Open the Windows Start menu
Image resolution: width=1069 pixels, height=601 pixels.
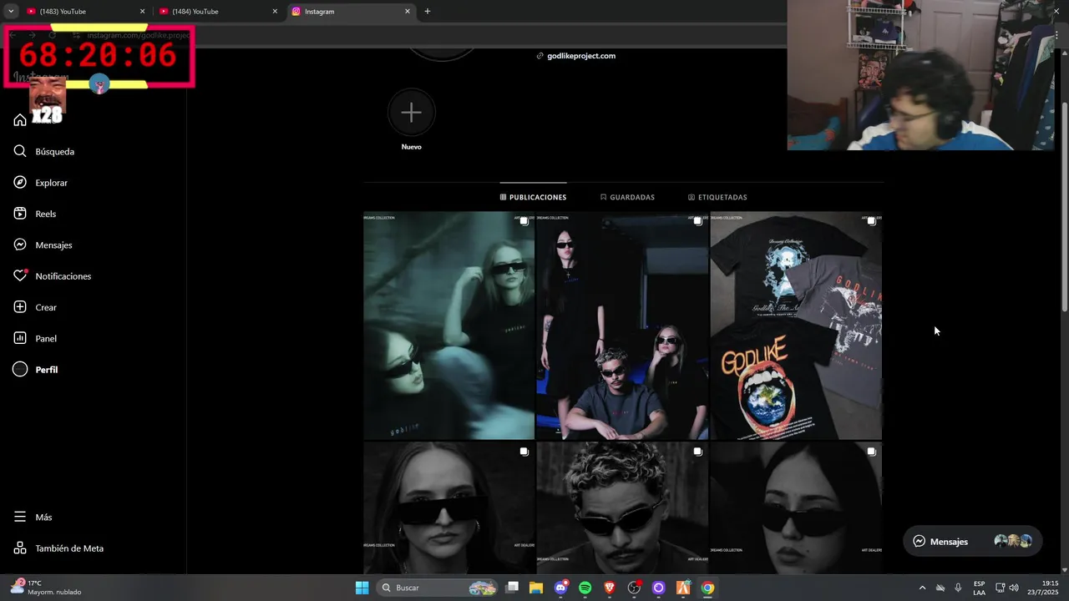click(362, 588)
